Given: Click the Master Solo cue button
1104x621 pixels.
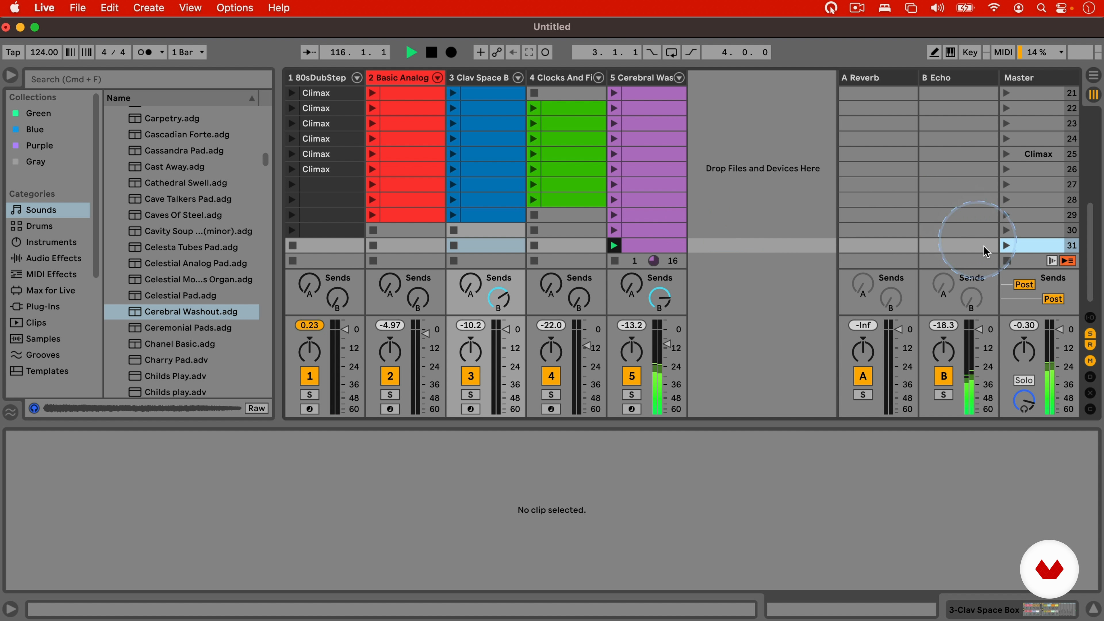Looking at the screenshot, I should pos(1024,380).
